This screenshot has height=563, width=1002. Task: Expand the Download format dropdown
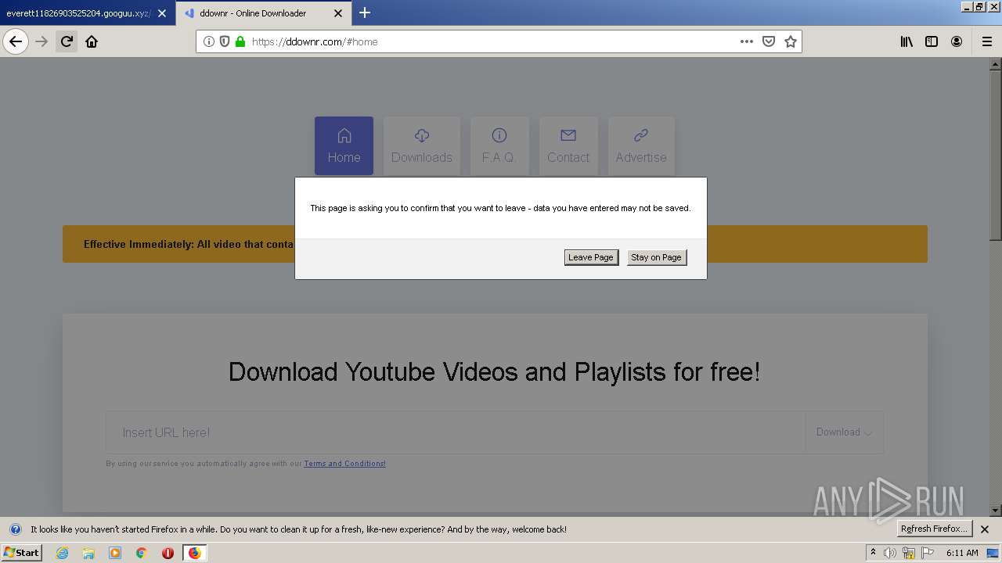click(844, 432)
